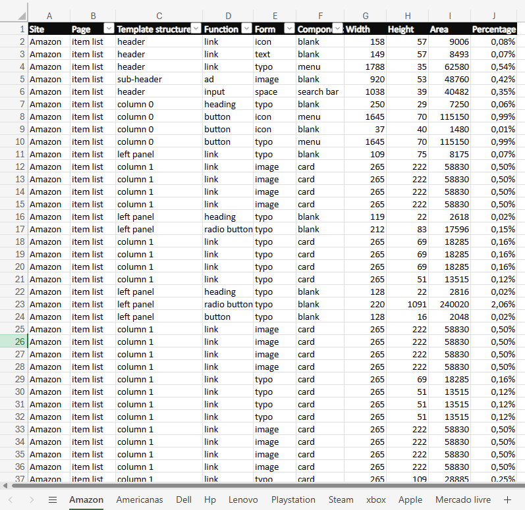Select the area value 62580
This screenshot has height=510, width=525.
[x=450, y=66]
